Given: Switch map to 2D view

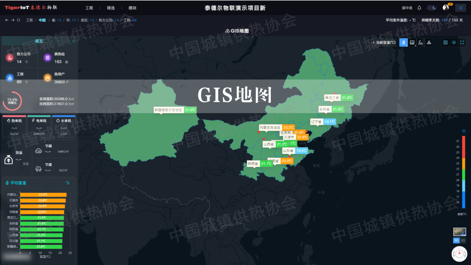Looking at the screenshot, I should coord(456,240).
